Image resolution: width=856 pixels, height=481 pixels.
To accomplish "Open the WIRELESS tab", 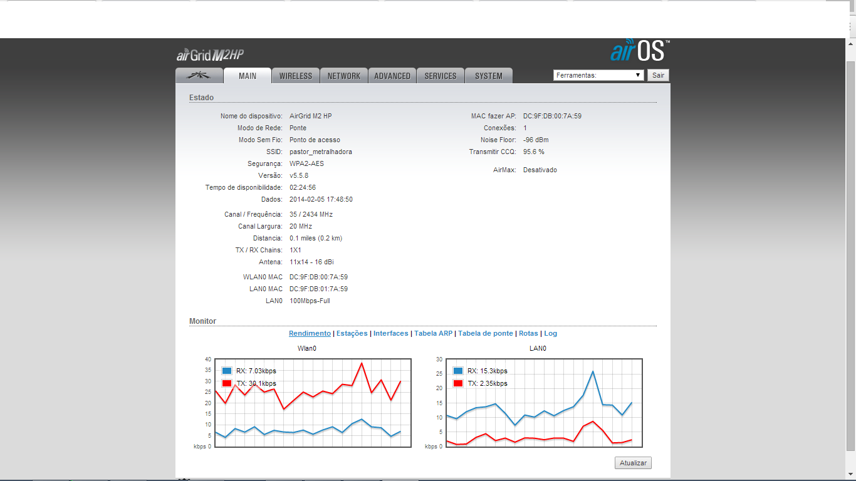I will coord(296,76).
